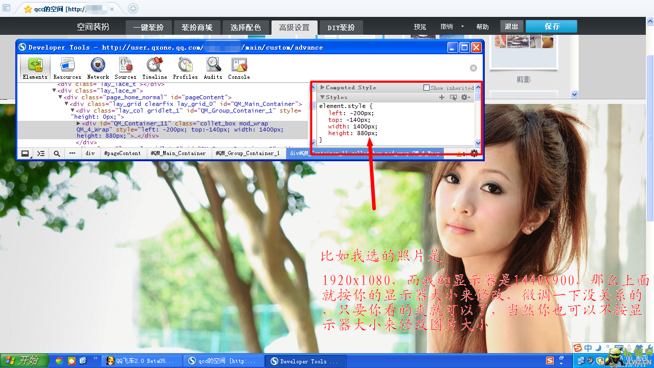Switch to 一键装扮 tab
Image resolution: width=654 pixels, height=368 pixels.
[x=148, y=28]
